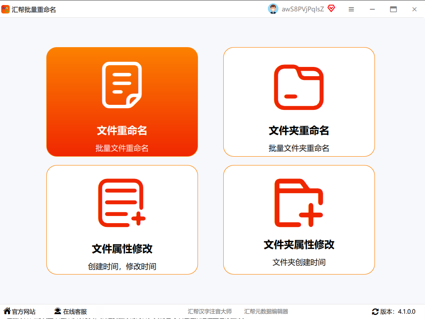Open the hamburger menu in title bar
The height and width of the screenshot is (320, 425).
tap(351, 9)
